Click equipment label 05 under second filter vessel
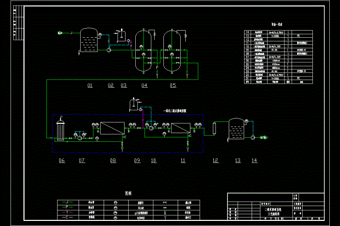This screenshot has width=340, height=226. (x=173, y=85)
